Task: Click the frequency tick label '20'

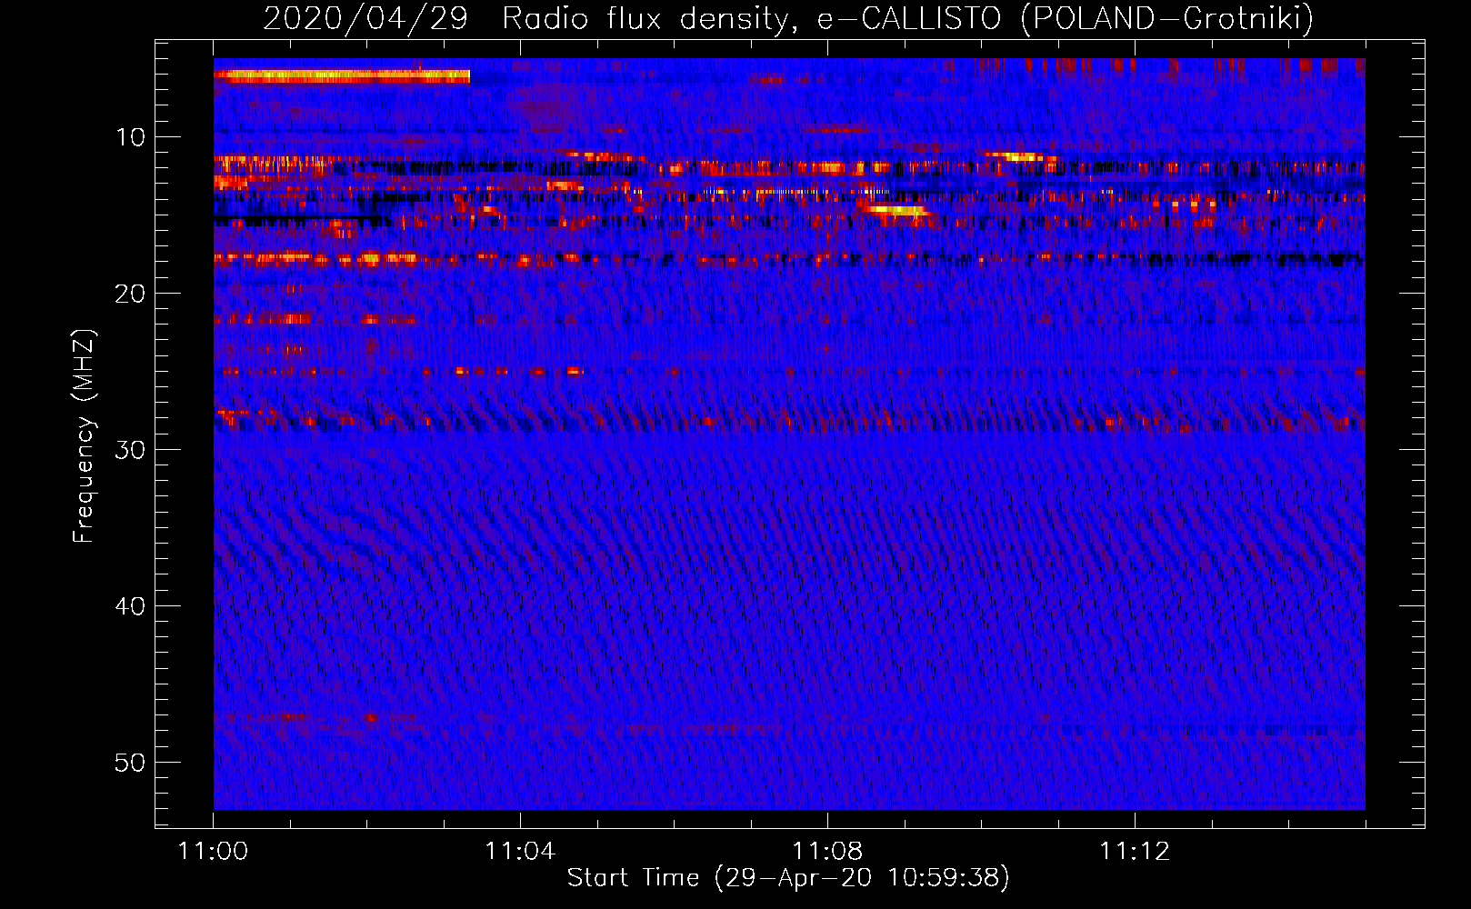Action: (131, 294)
